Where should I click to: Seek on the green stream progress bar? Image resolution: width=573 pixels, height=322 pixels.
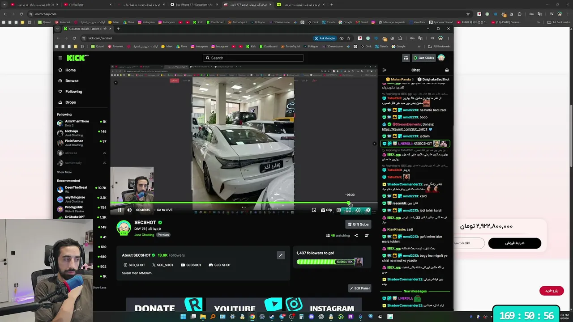244,203
